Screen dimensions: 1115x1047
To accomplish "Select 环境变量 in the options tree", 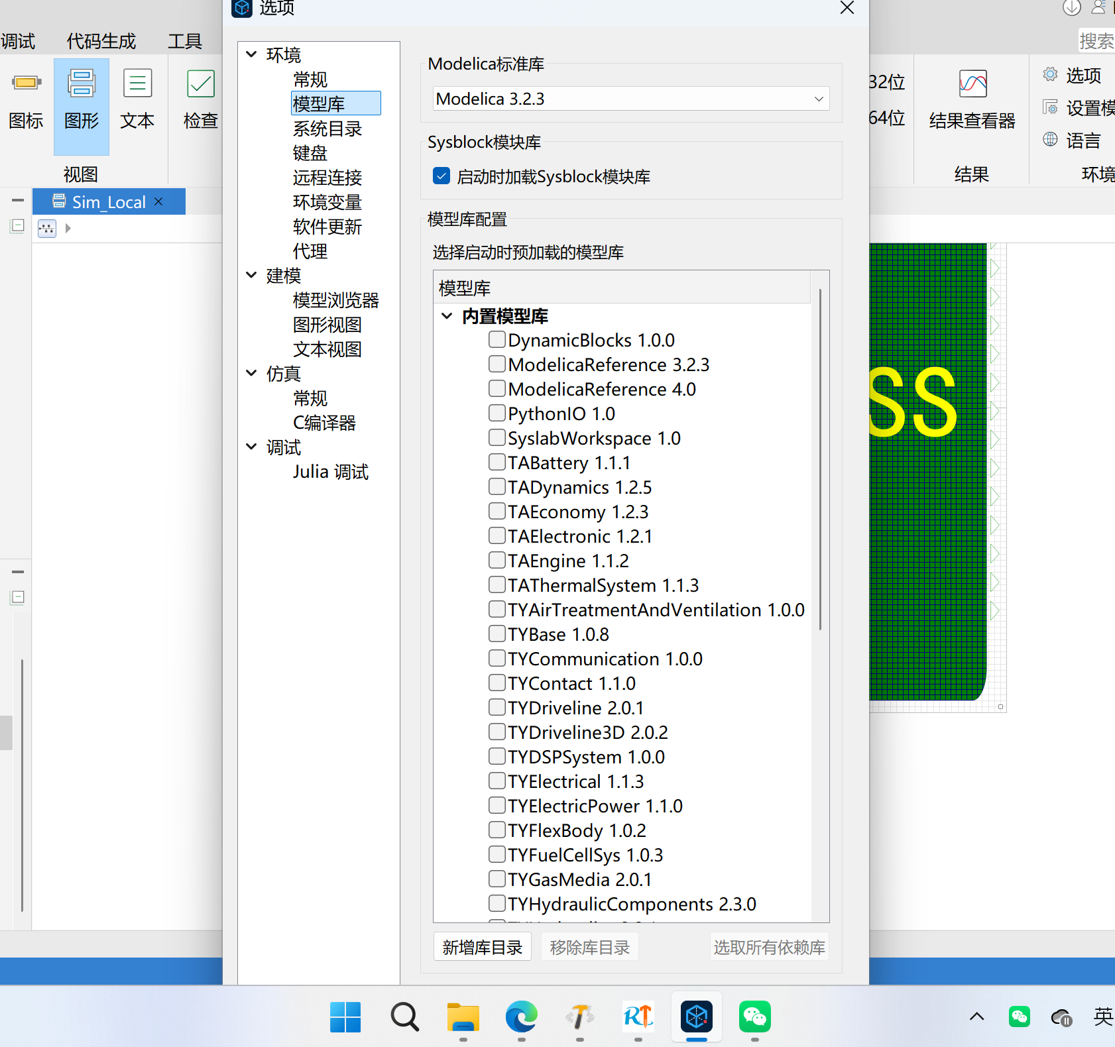I will pos(327,202).
